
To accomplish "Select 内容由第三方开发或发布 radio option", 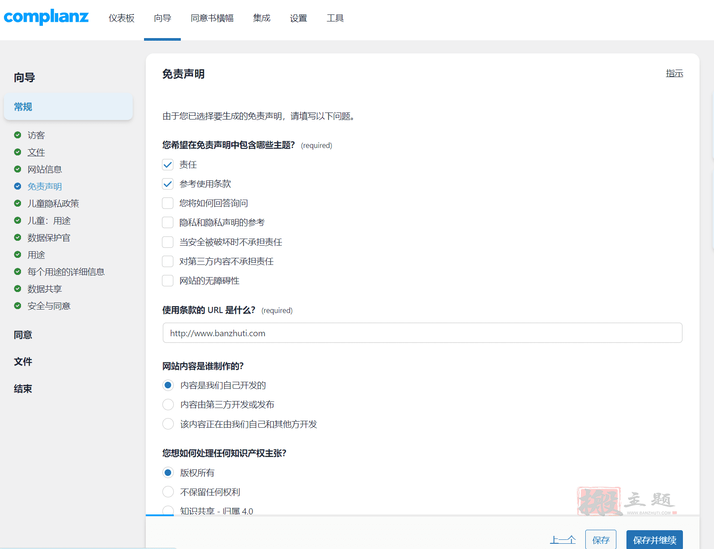I will (x=168, y=405).
